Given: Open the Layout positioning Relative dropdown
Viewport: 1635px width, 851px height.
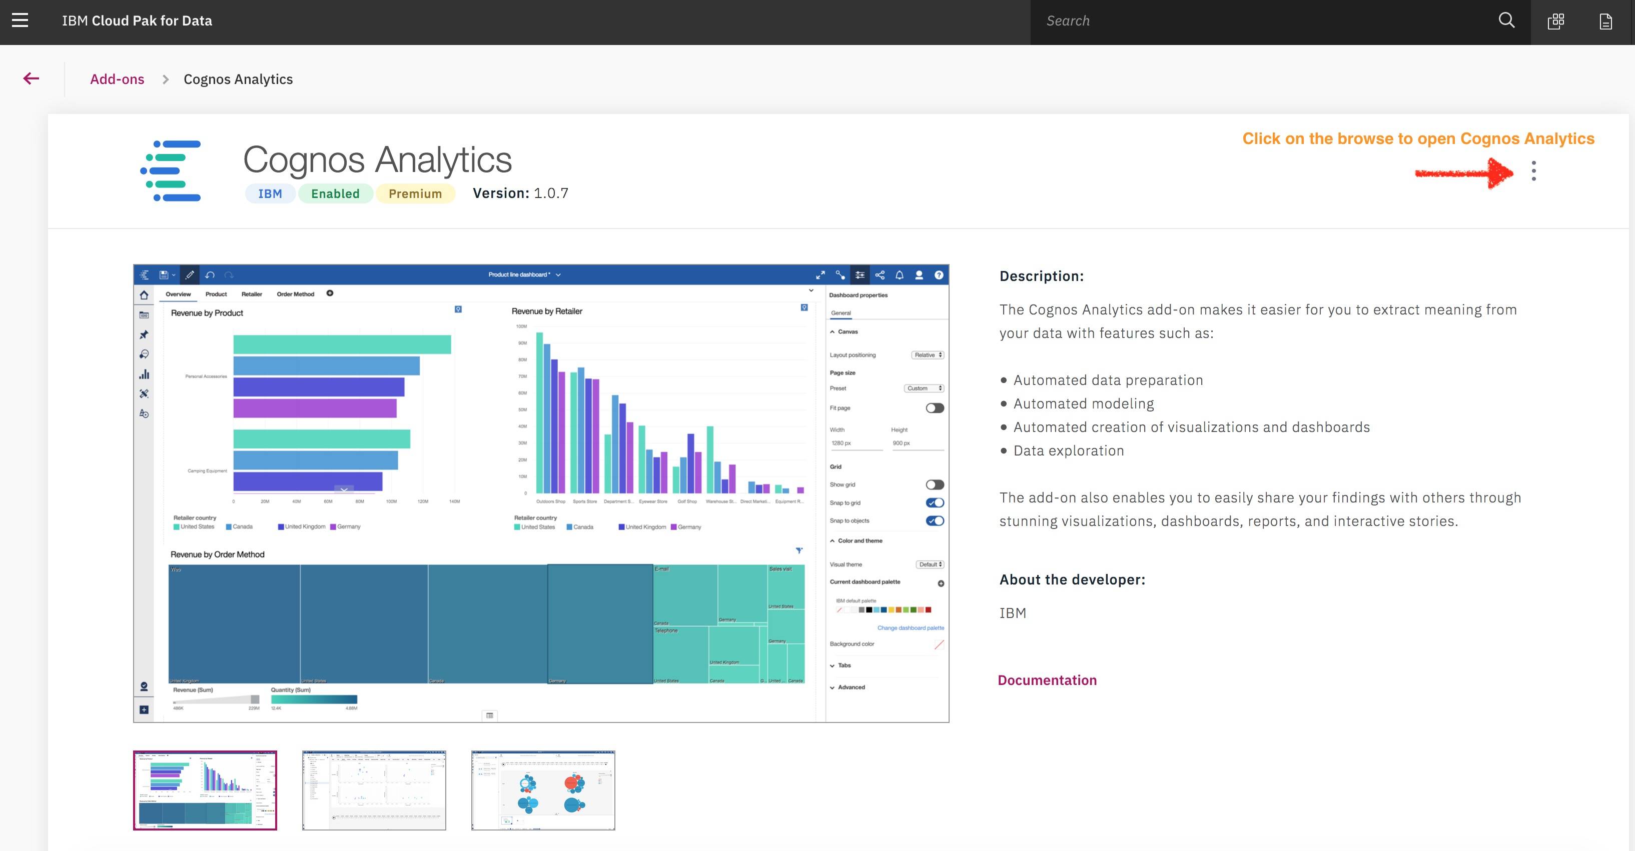Looking at the screenshot, I should 927,355.
